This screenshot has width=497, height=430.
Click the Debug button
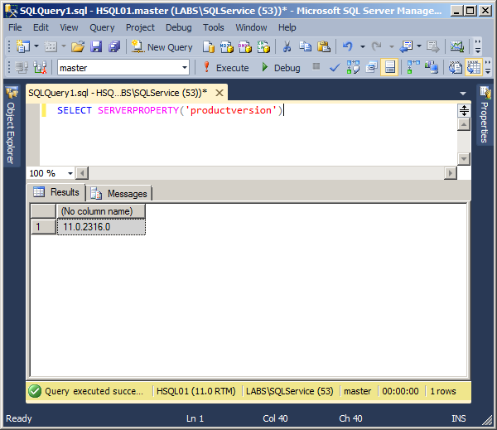281,68
